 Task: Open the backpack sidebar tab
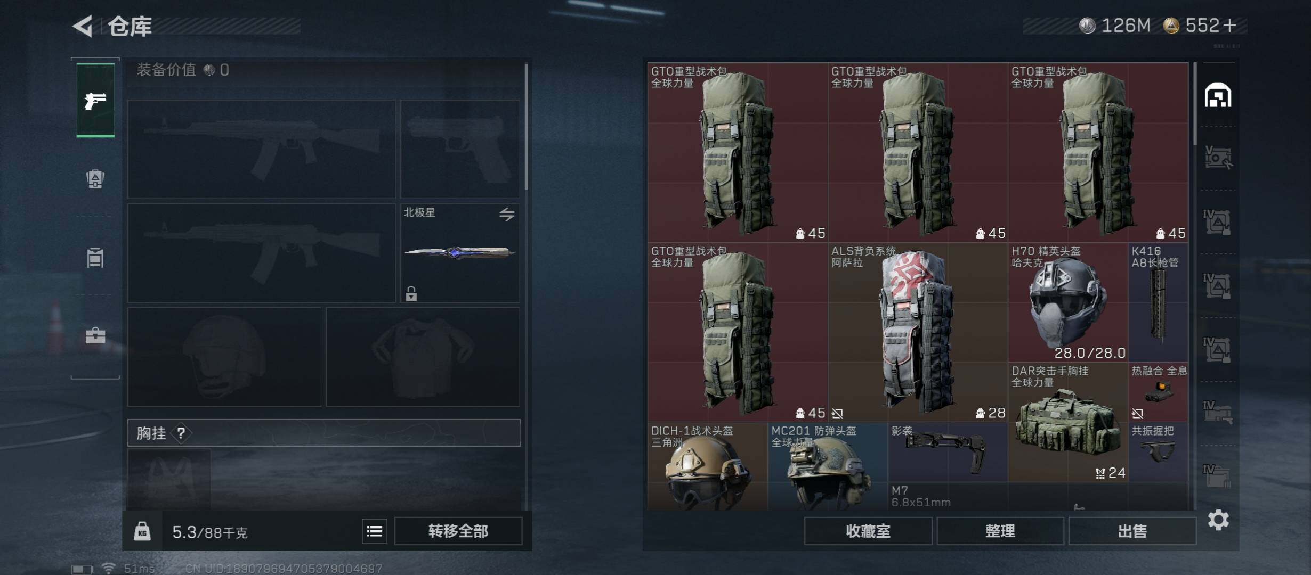pyautogui.click(x=95, y=179)
